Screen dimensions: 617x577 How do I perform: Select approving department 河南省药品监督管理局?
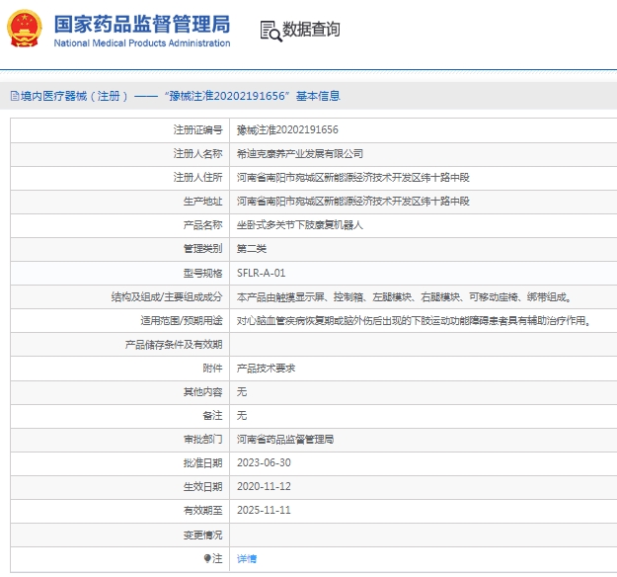285,439
